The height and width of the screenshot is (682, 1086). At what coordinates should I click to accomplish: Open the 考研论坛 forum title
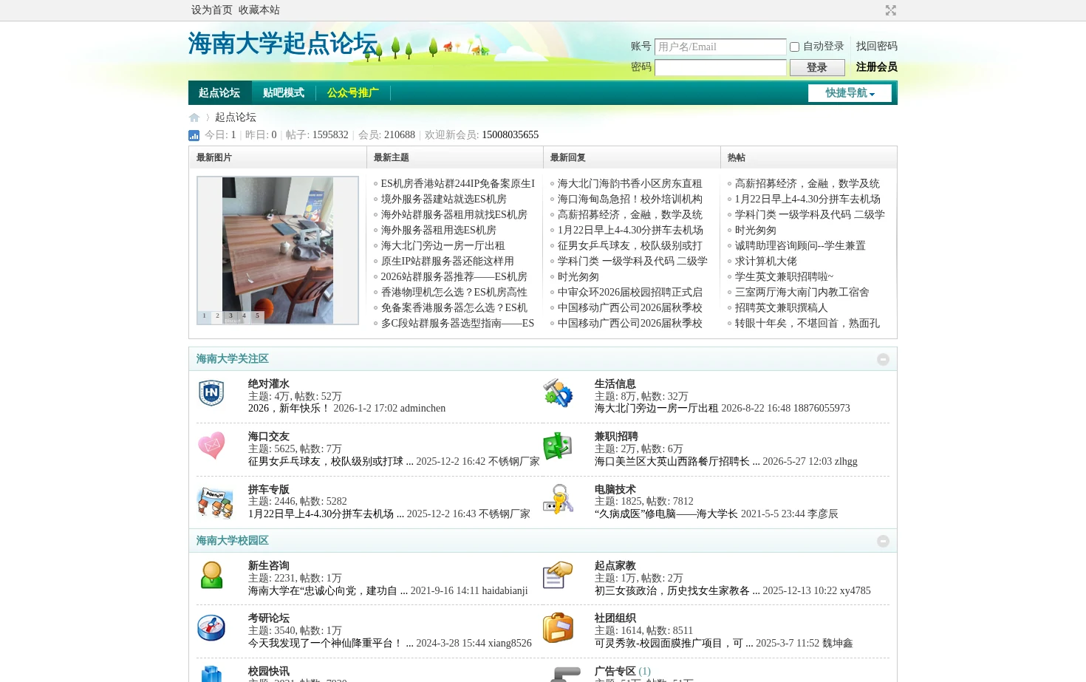tap(269, 618)
